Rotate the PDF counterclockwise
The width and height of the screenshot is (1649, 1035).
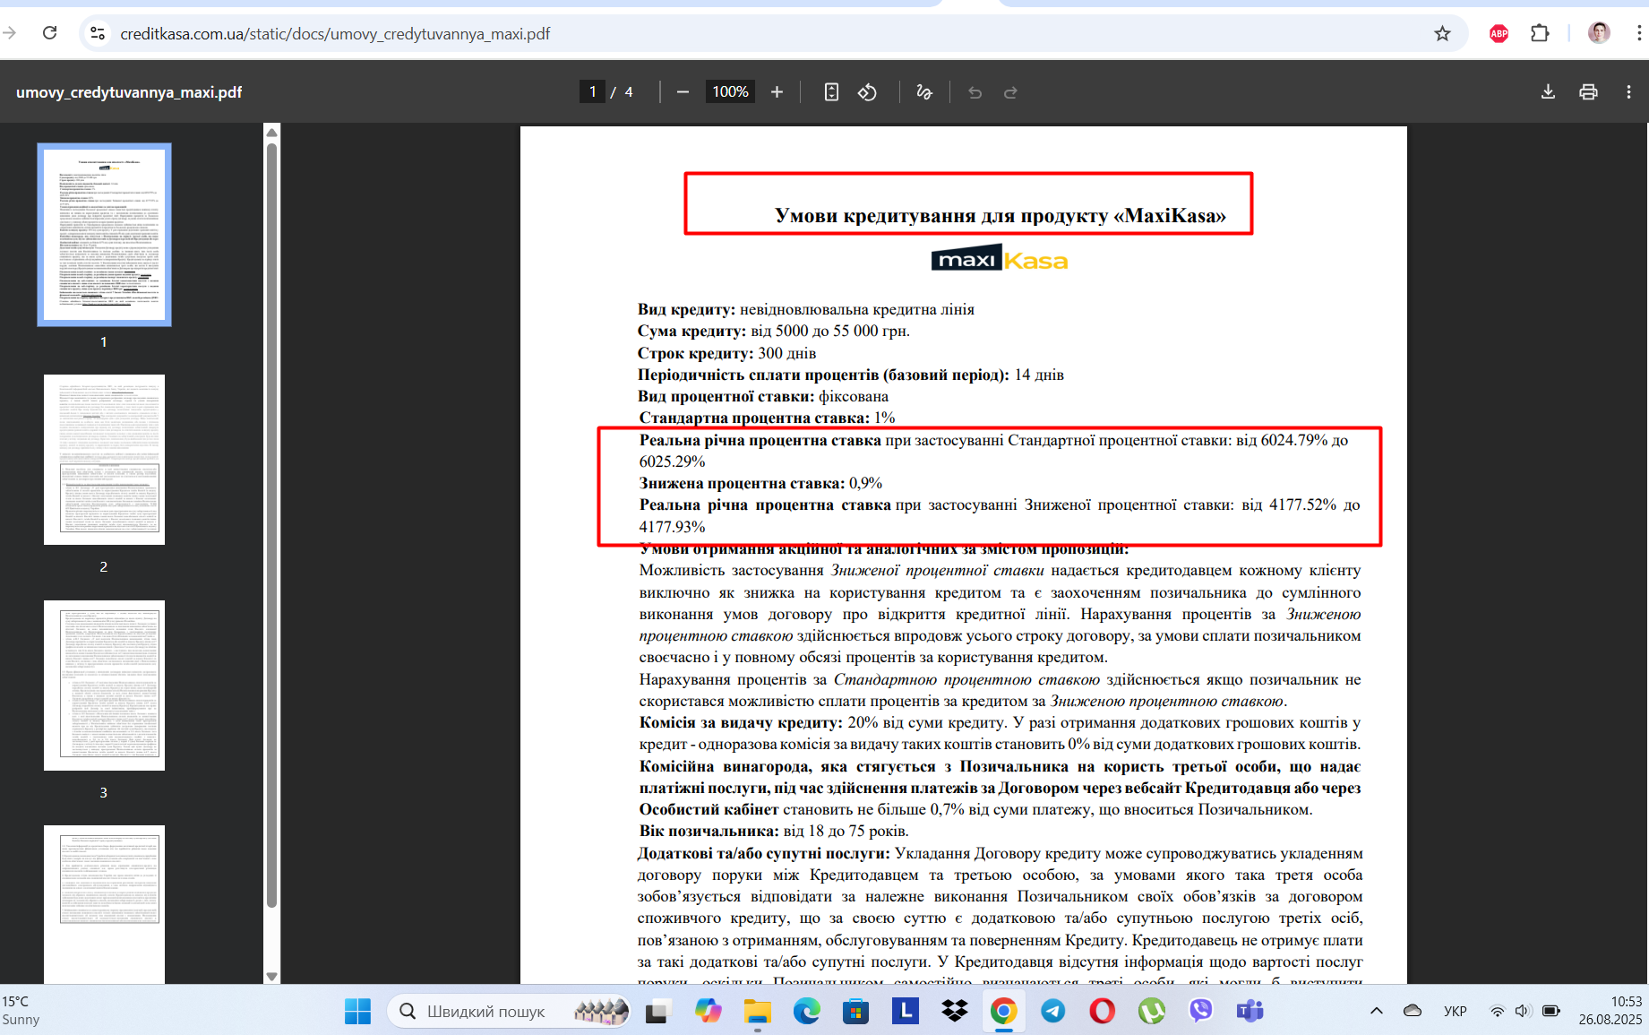point(867,91)
